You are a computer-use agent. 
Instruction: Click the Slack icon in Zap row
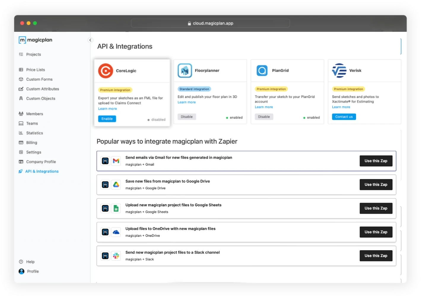[x=116, y=256]
